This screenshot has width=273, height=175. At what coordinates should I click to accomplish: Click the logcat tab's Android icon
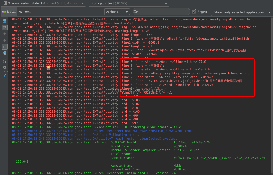click(x=4, y=12)
